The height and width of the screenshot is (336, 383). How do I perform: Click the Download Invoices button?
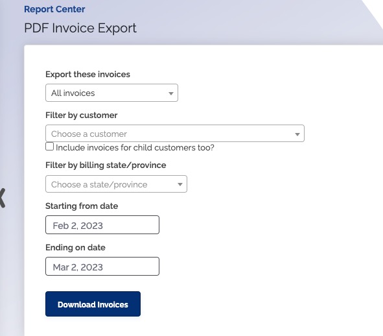click(x=93, y=304)
